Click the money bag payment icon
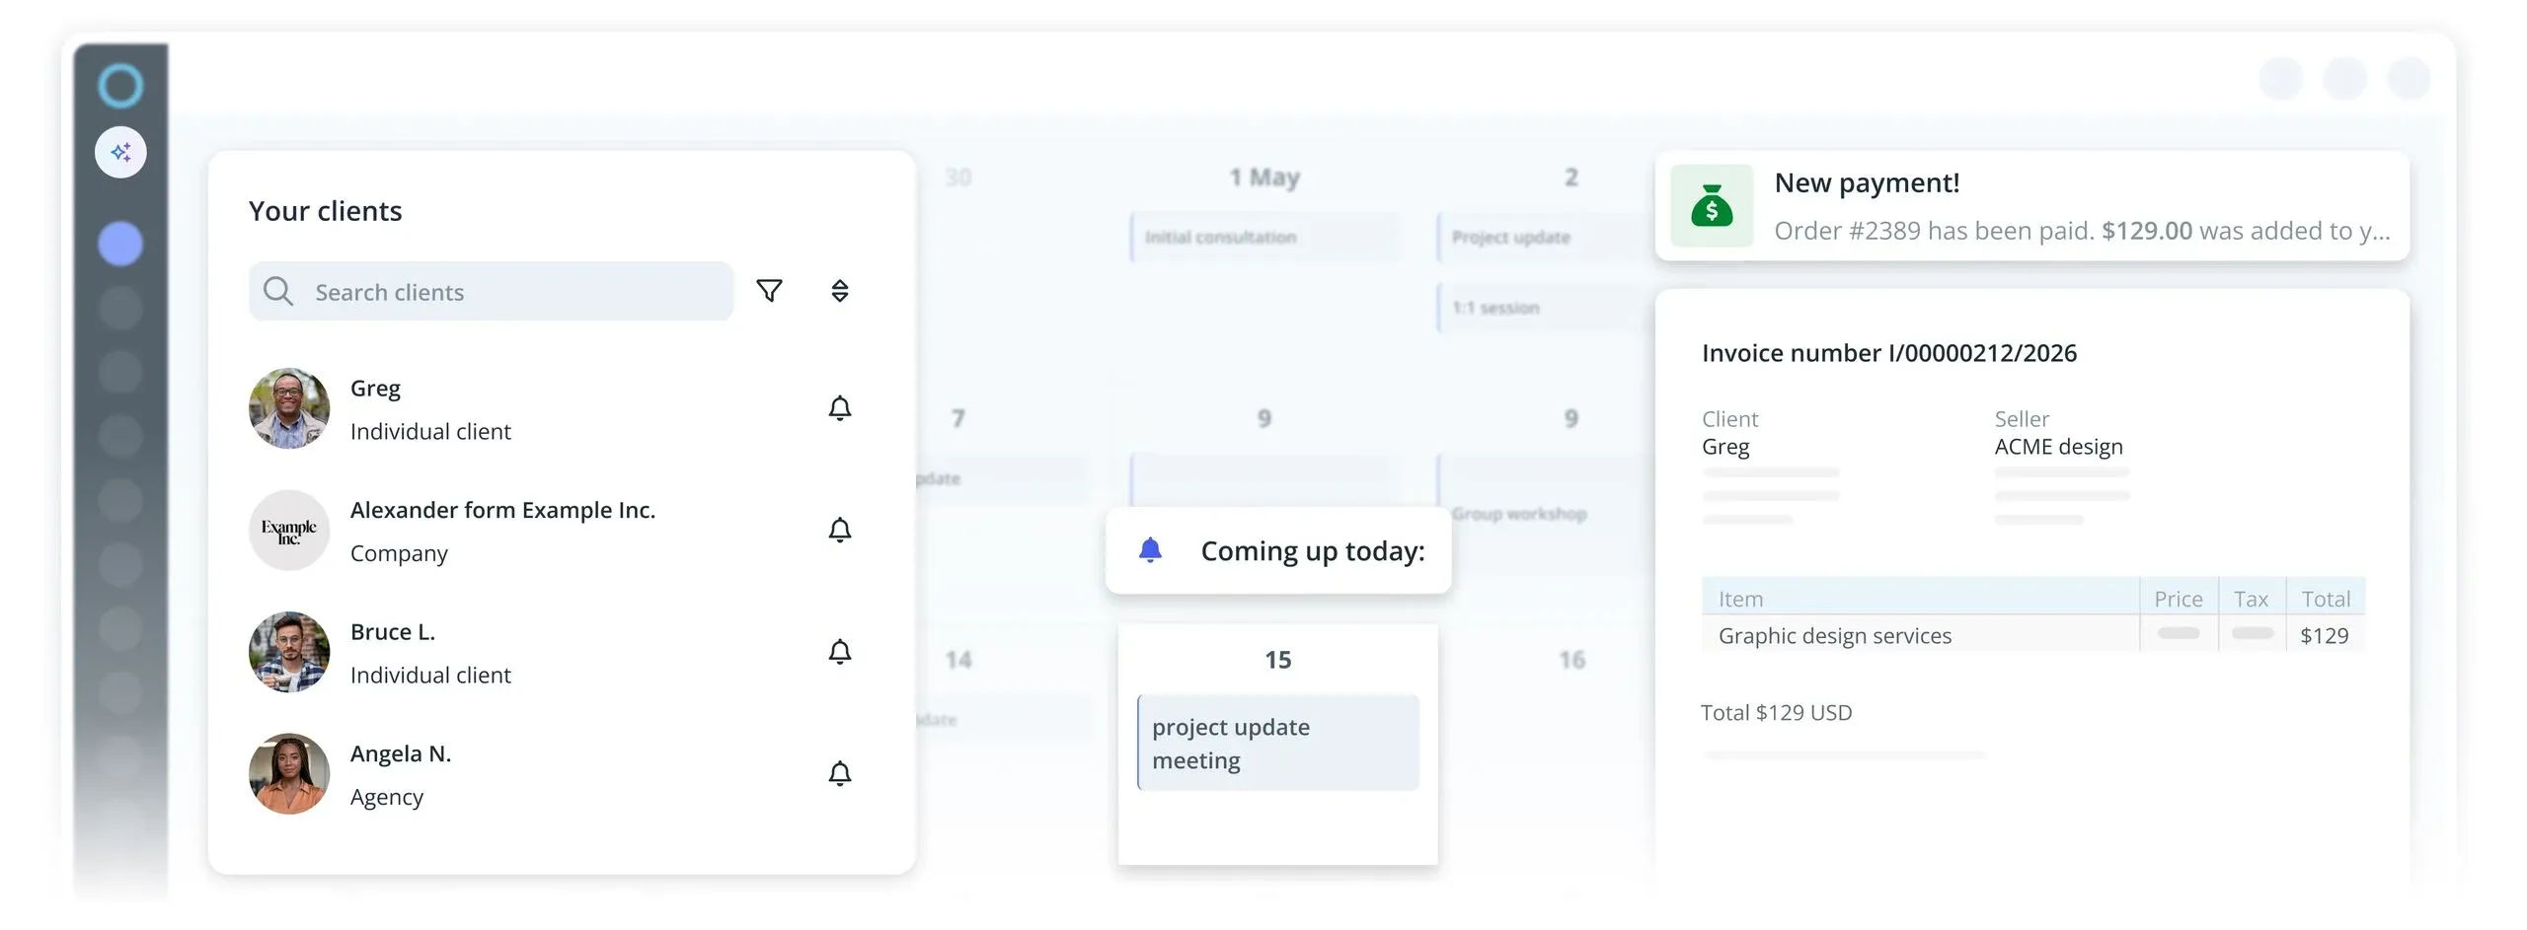The width and height of the screenshot is (2527, 930). [1712, 206]
